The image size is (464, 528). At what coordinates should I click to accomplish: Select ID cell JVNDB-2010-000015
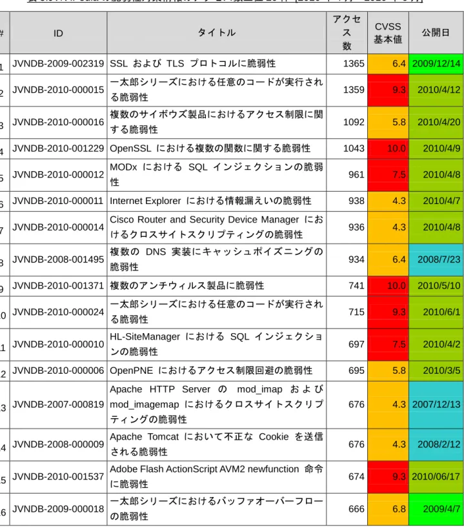(58, 90)
